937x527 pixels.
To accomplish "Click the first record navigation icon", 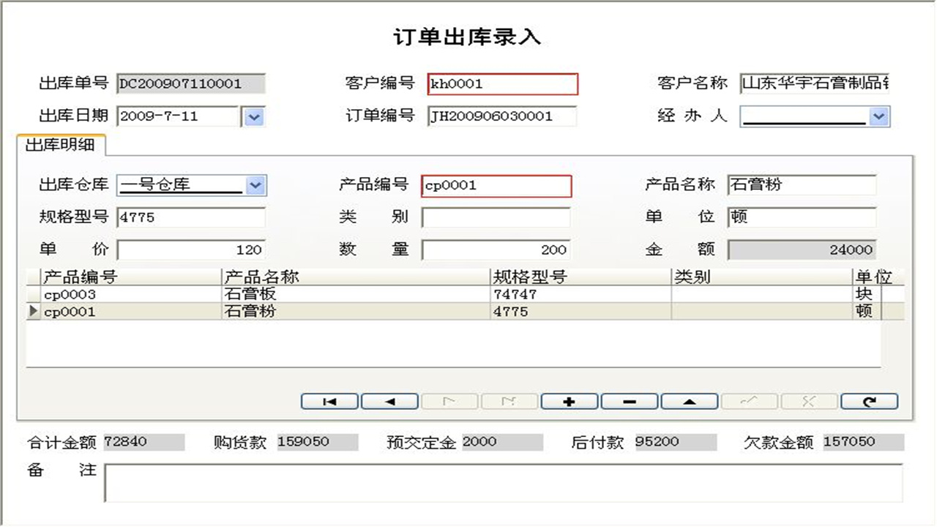I will coord(329,401).
